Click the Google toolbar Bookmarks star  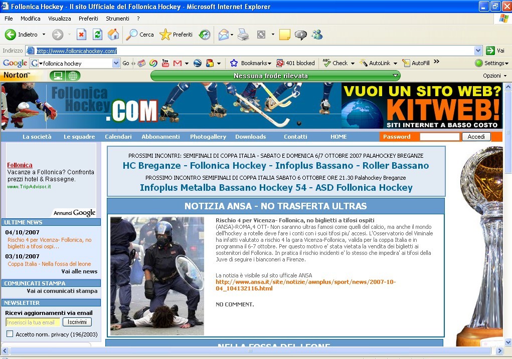point(234,63)
